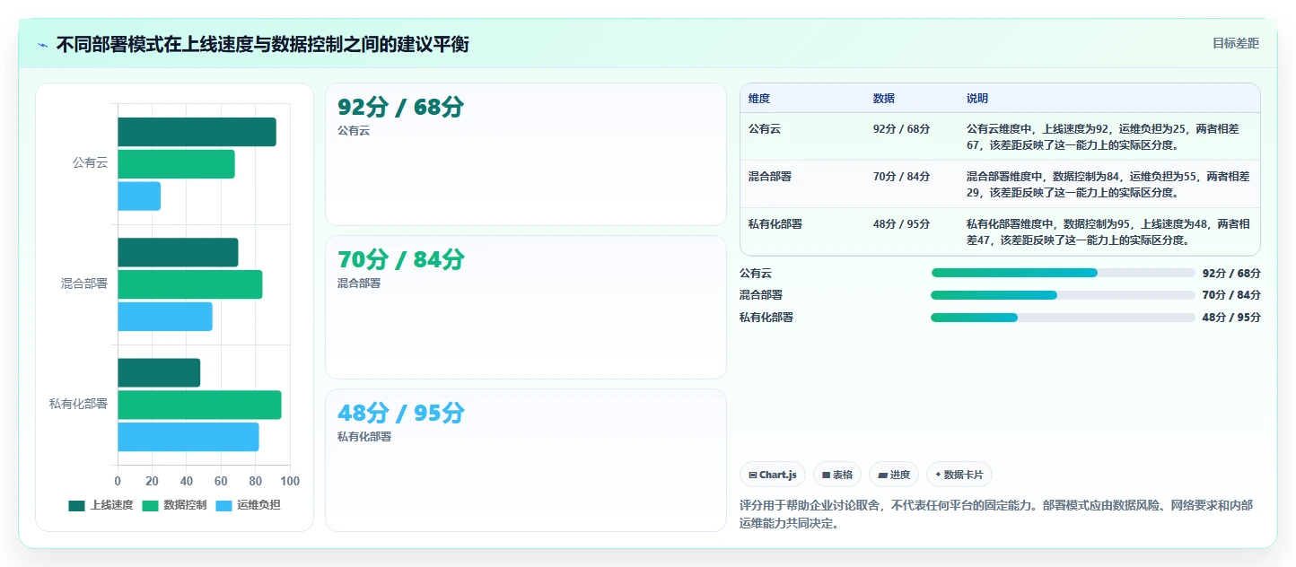Click the blue 运维负担 legend swatch
The width and height of the screenshot is (1296, 567).
tap(223, 505)
